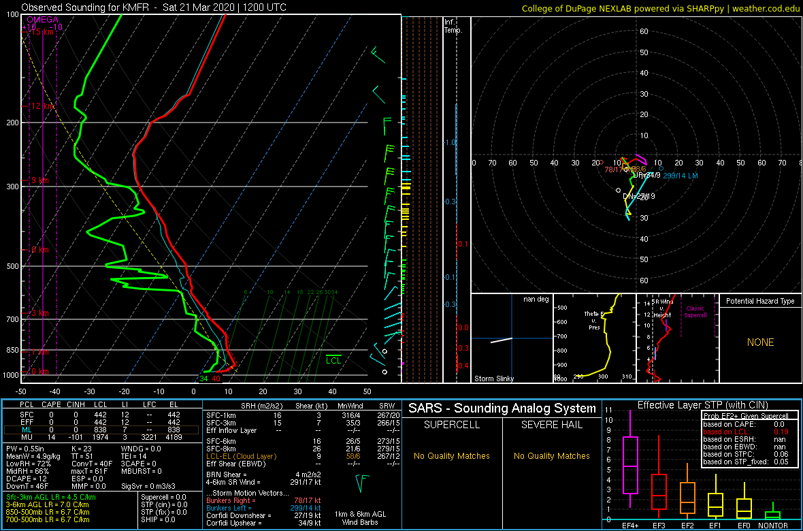Screen dimensions: 803x531
Task: Click 'No Quality Matches' under SEVERE HAIL
Action: 551,456
